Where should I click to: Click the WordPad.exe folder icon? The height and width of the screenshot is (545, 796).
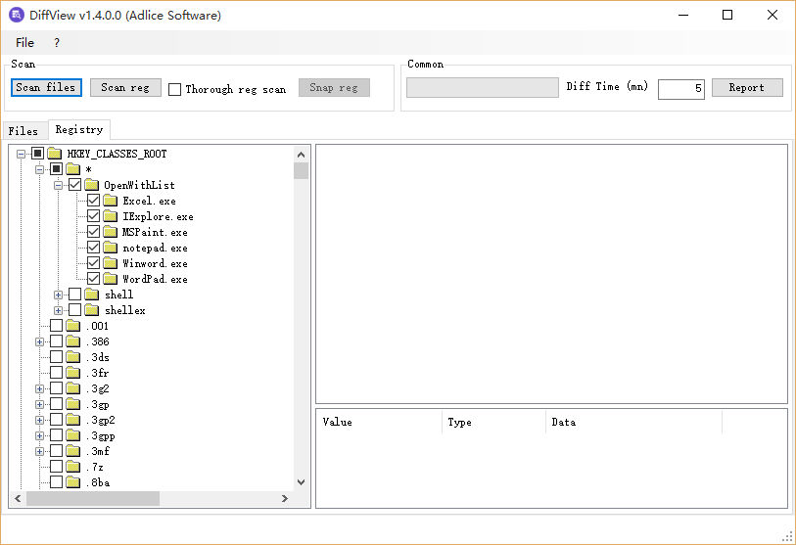pyautogui.click(x=111, y=279)
